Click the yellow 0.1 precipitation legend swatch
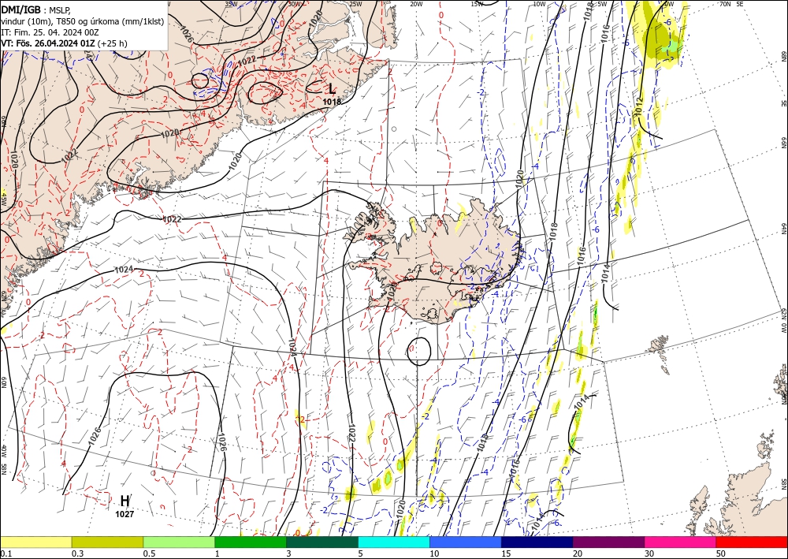788x559 pixels. point(36,542)
